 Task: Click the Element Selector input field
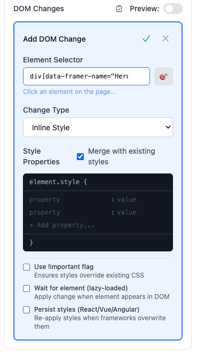point(86,76)
